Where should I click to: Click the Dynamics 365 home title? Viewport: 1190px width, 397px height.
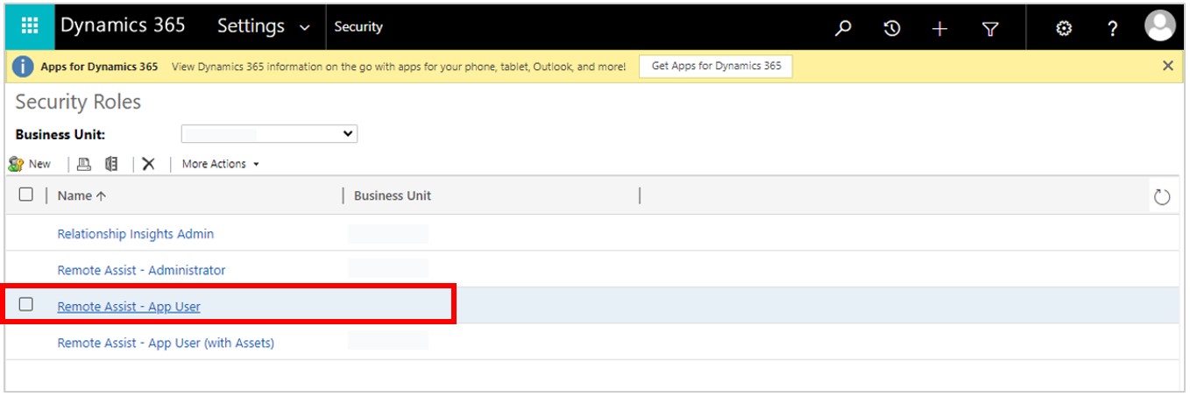[x=123, y=25]
